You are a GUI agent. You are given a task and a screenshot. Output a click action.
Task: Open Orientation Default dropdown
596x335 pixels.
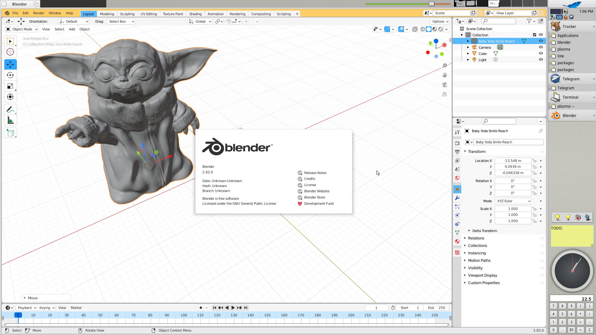pos(74,21)
